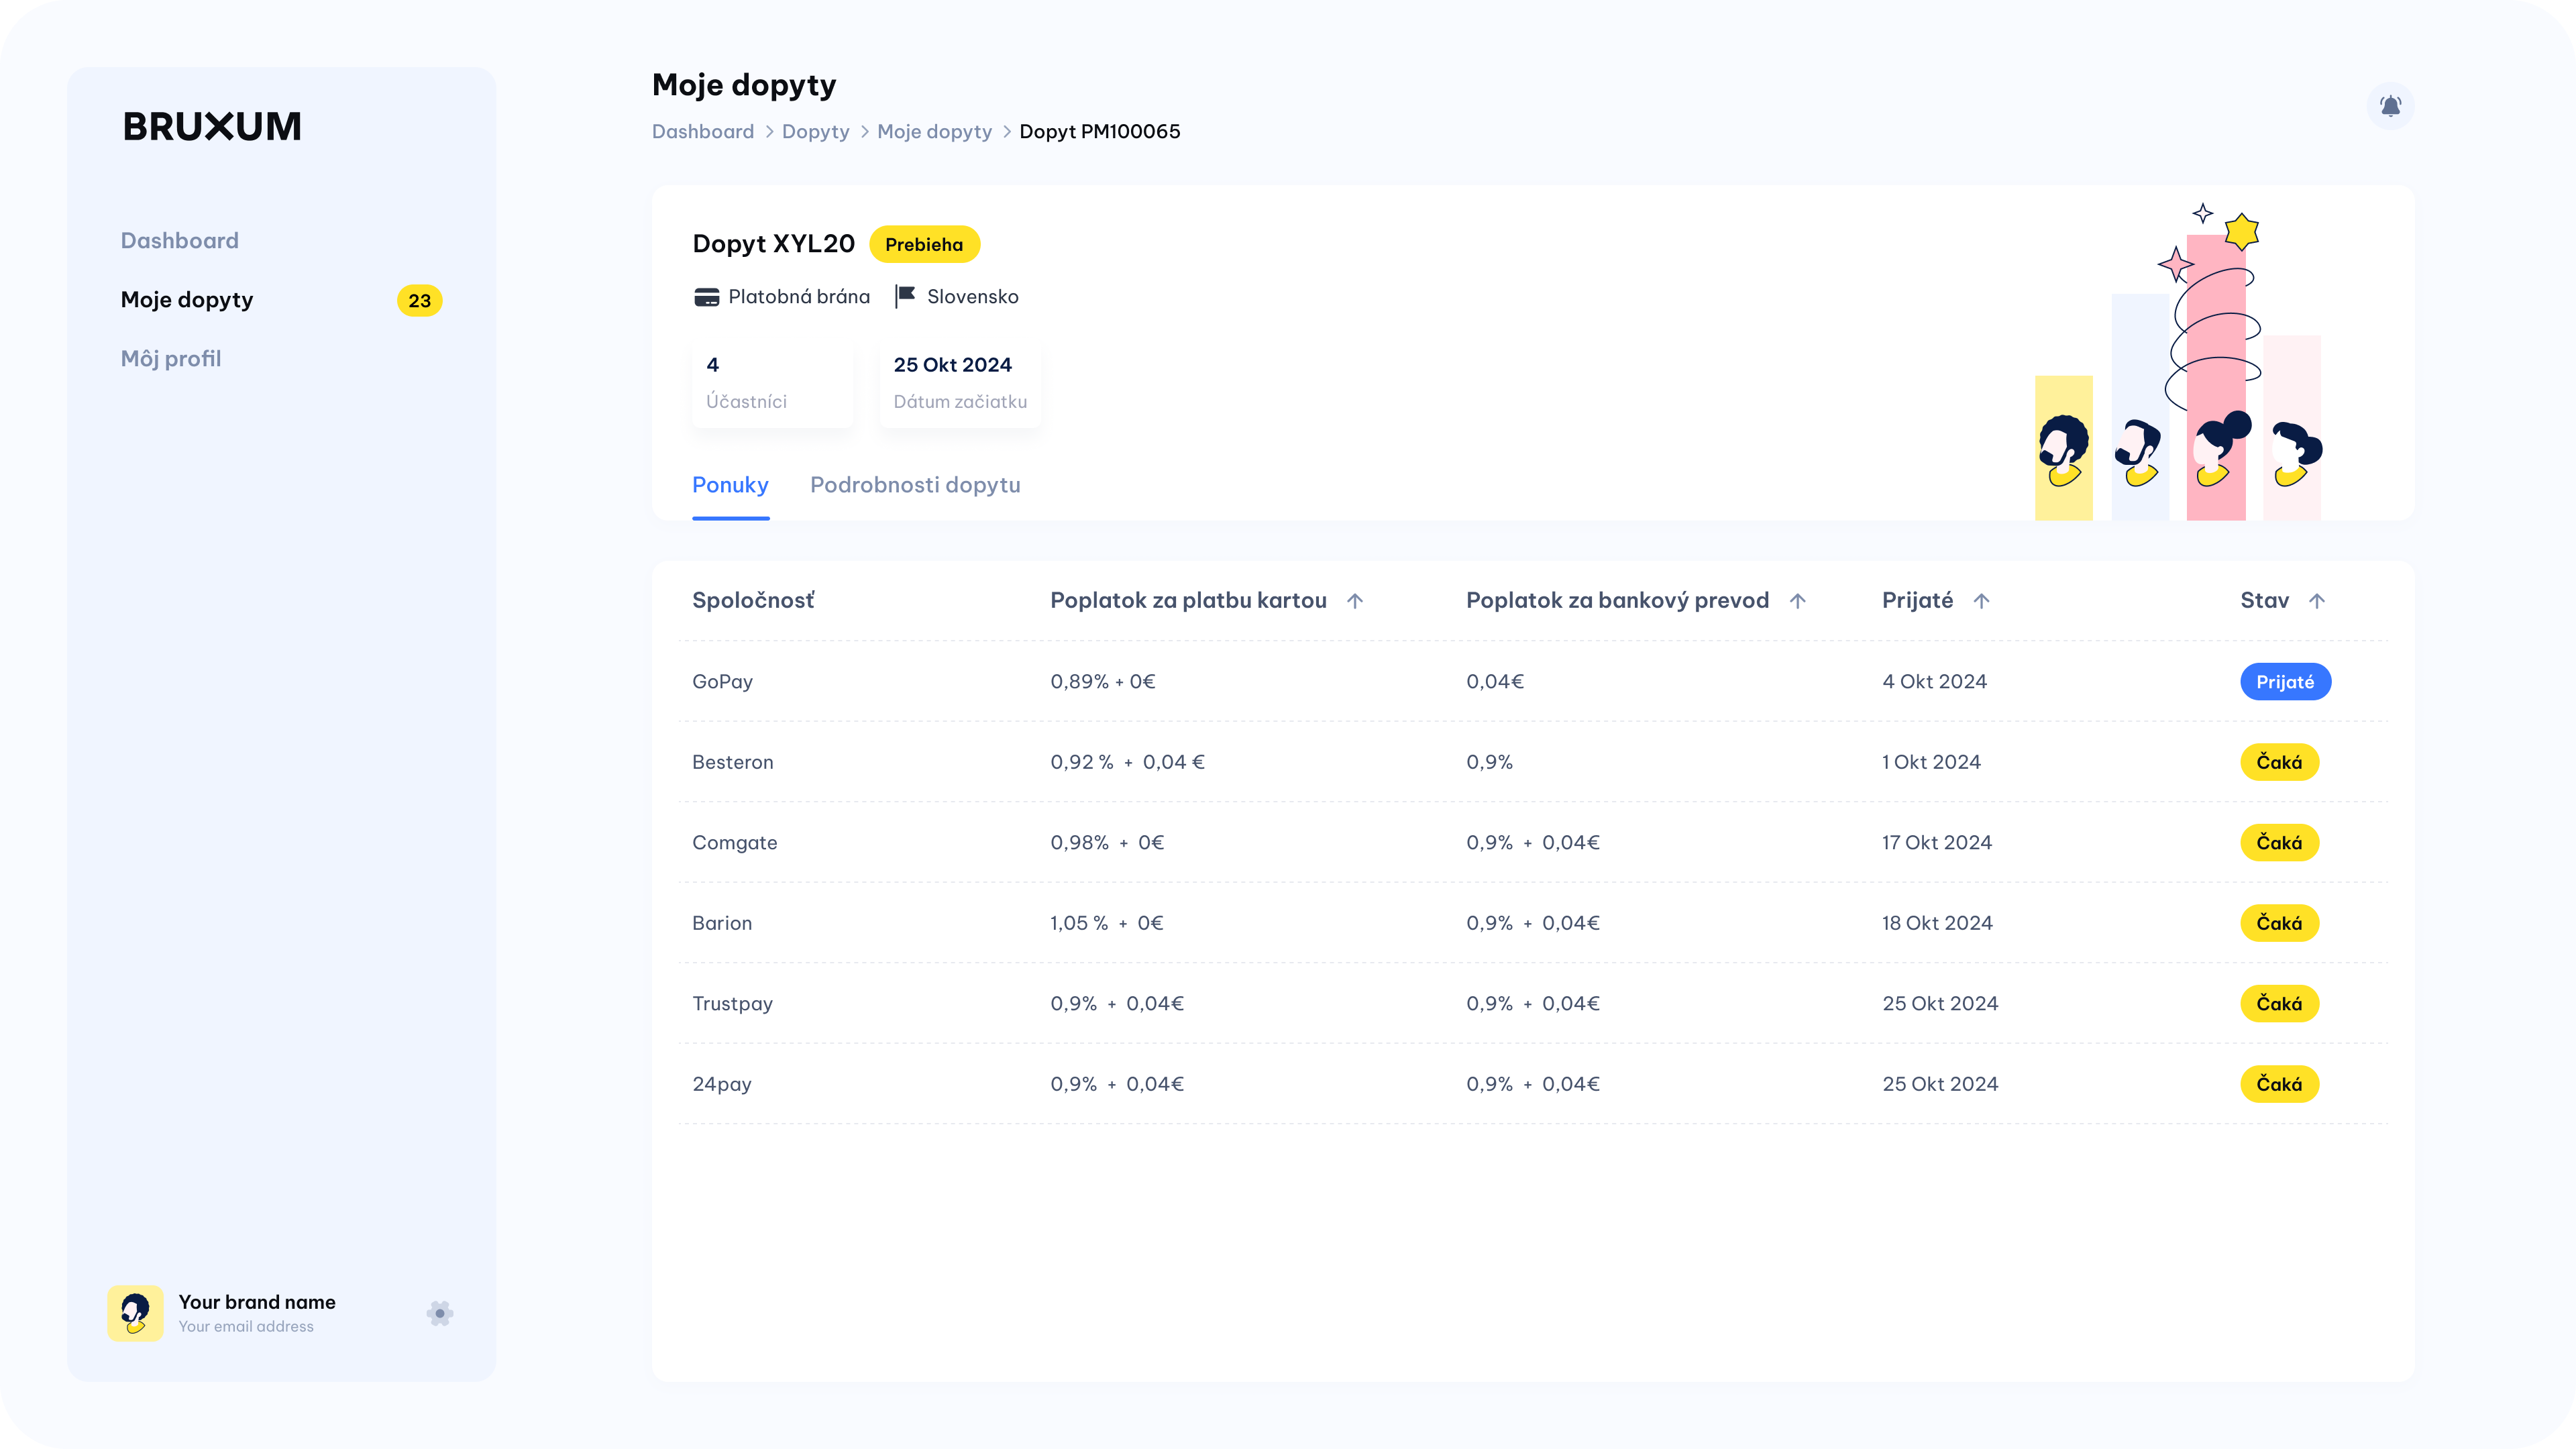Open settings gear next to brand name
2576x1449 pixels.
440,1313
